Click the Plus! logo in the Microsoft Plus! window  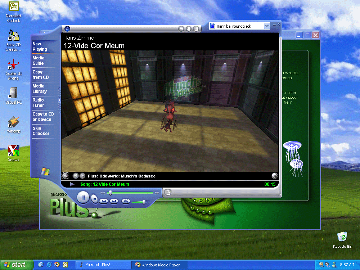point(73,206)
